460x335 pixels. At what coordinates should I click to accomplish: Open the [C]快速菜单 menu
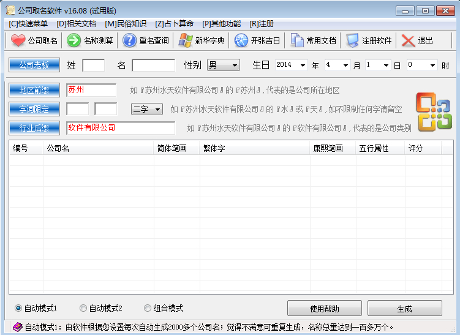28,23
